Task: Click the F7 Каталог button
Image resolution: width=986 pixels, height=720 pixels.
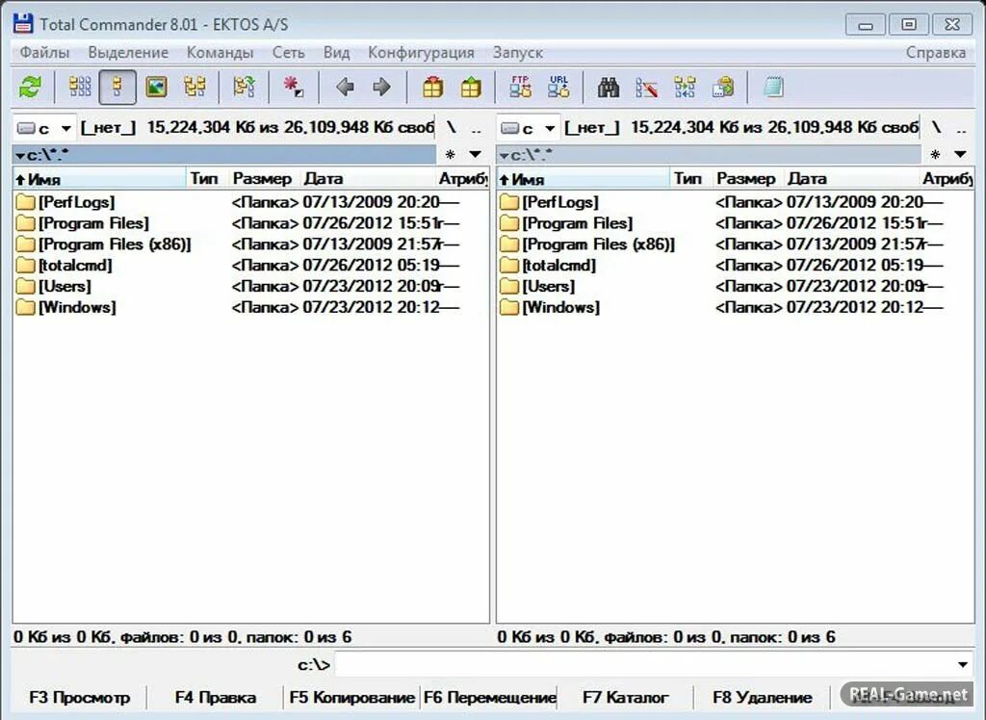Action: click(626, 697)
